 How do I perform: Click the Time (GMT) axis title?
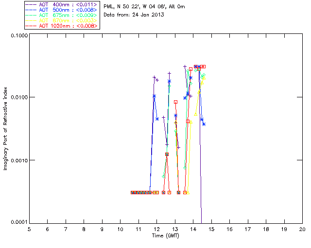click(166, 236)
